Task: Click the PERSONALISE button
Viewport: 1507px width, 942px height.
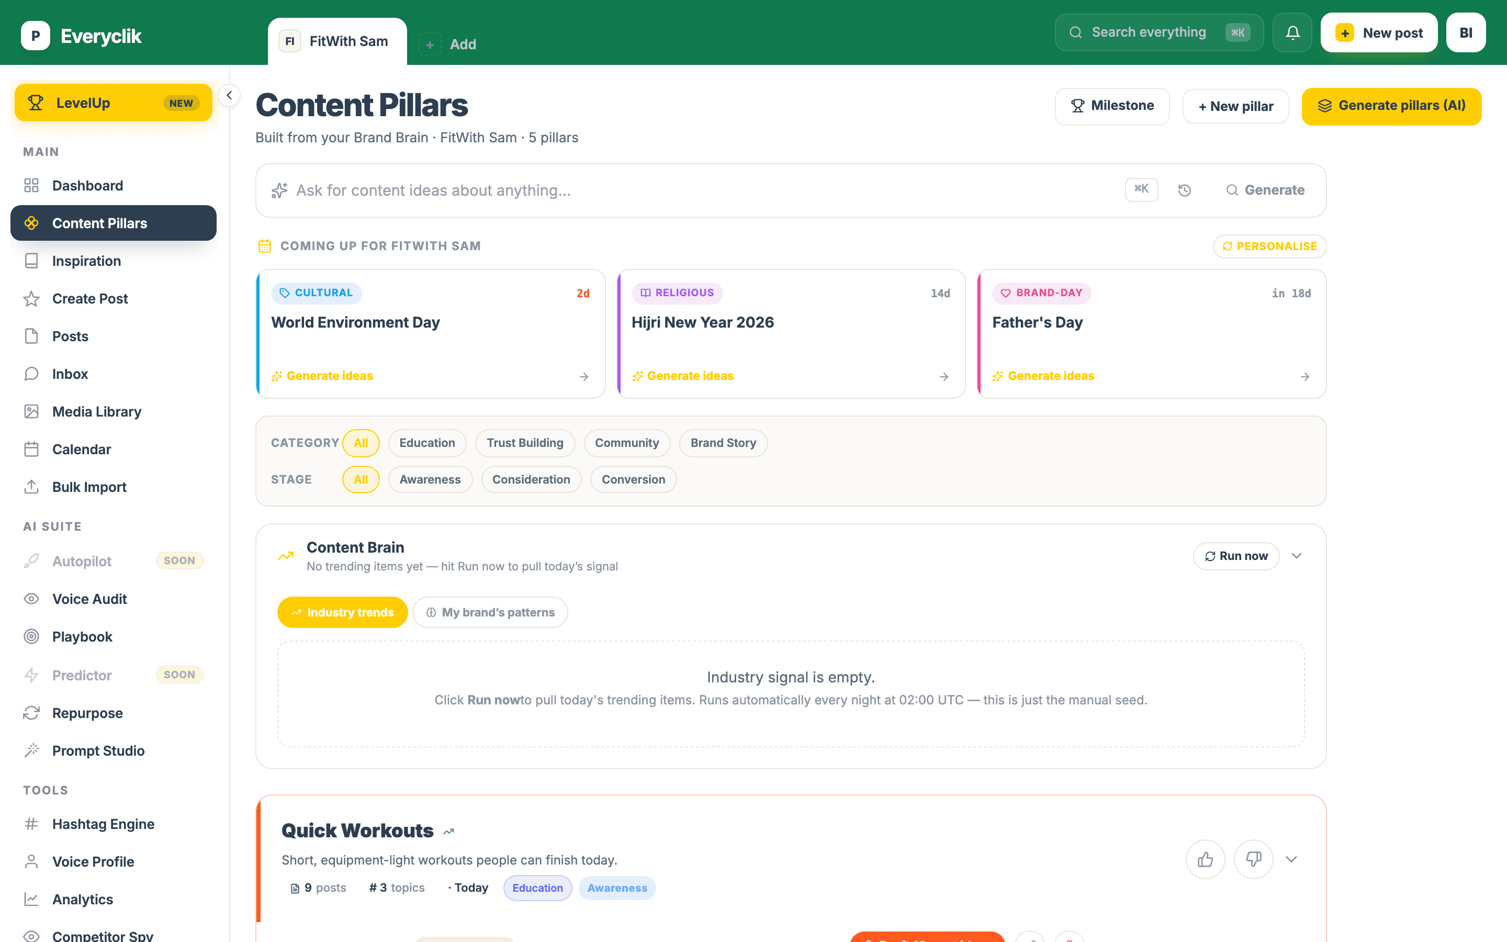Action: point(1269,246)
